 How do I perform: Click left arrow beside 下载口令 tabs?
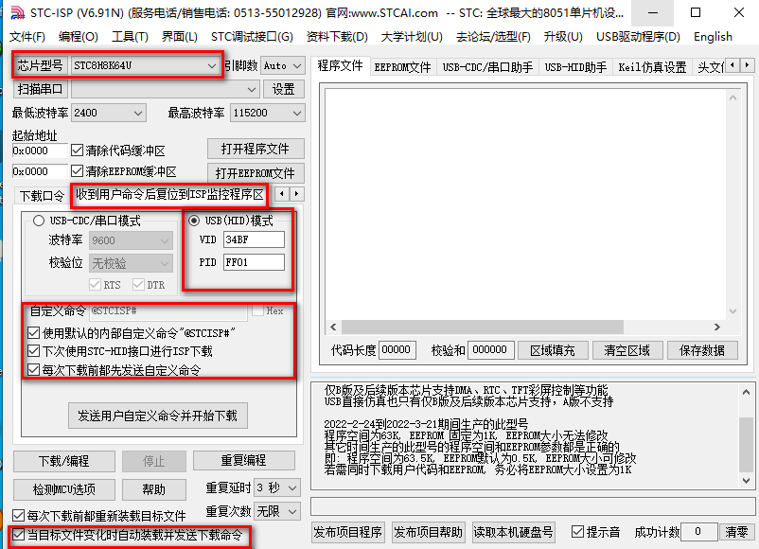[x=282, y=194]
